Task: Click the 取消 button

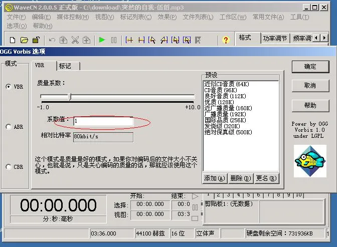Action: click(x=310, y=86)
